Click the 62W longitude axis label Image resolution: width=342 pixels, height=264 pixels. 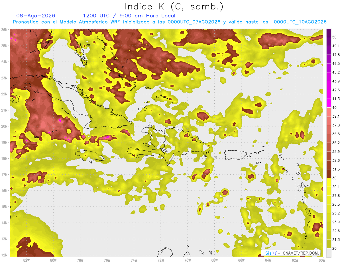point(295,260)
